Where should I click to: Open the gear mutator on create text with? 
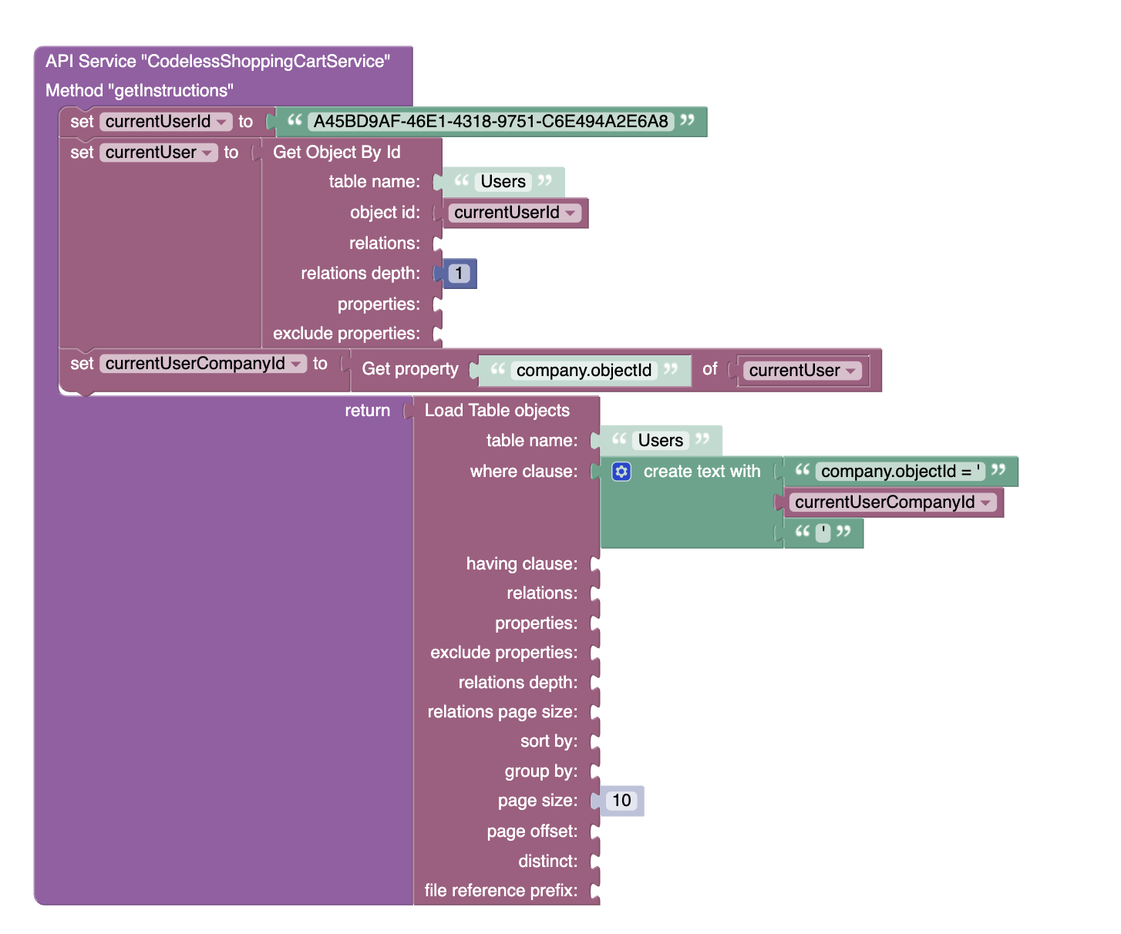621,471
